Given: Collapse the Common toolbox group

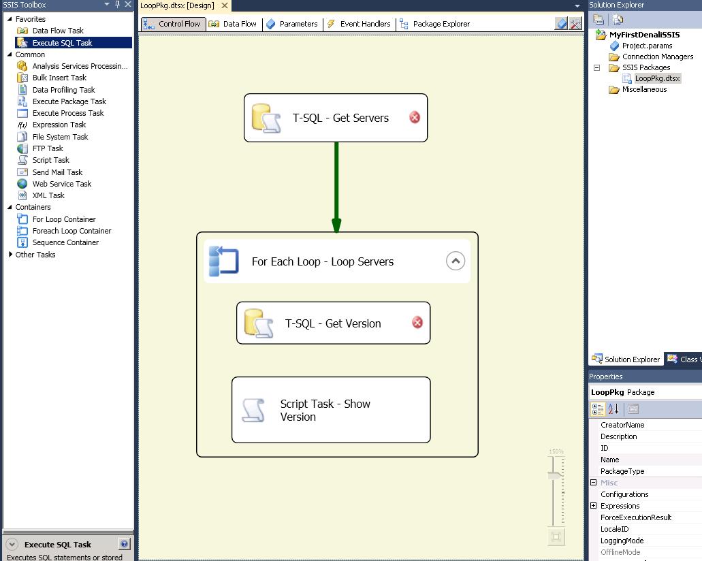Looking at the screenshot, I should (x=10, y=54).
